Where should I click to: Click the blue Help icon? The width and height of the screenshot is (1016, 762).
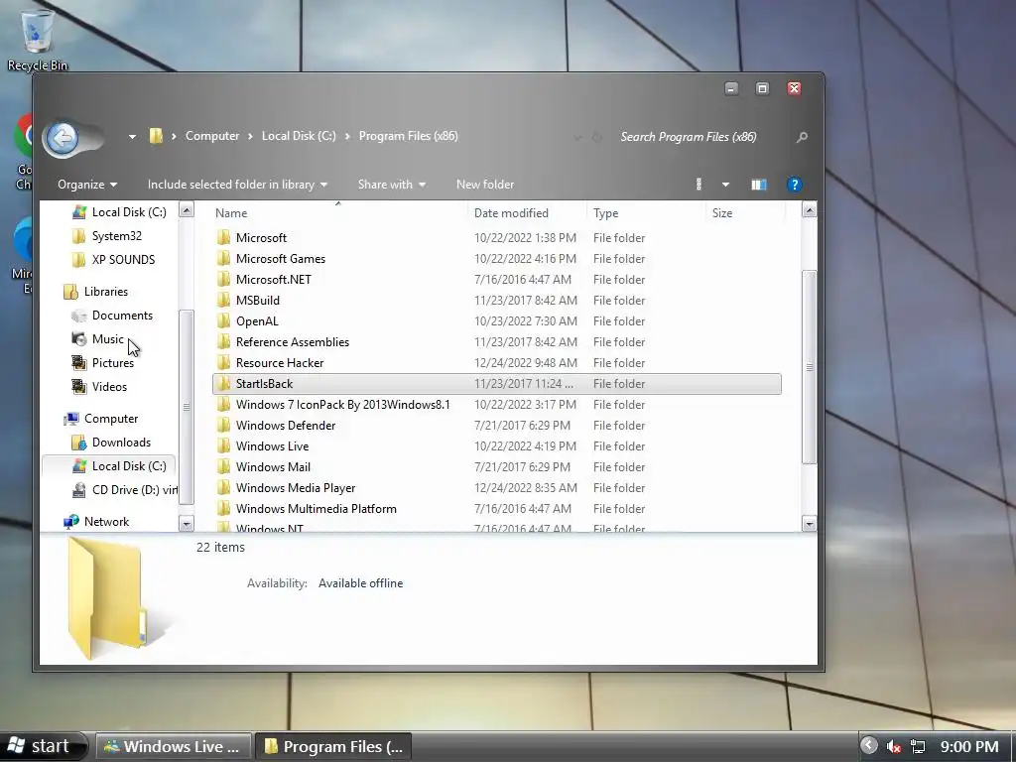pos(795,185)
